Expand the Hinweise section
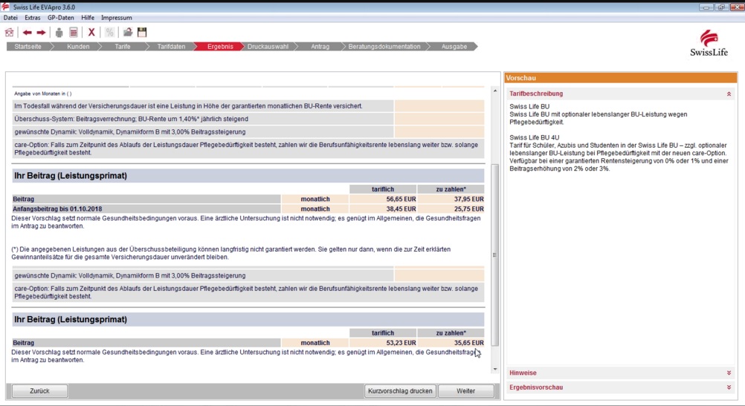 [x=729, y=373]
